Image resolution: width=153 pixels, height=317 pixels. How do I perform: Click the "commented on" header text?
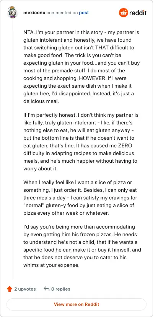point(62,13)
